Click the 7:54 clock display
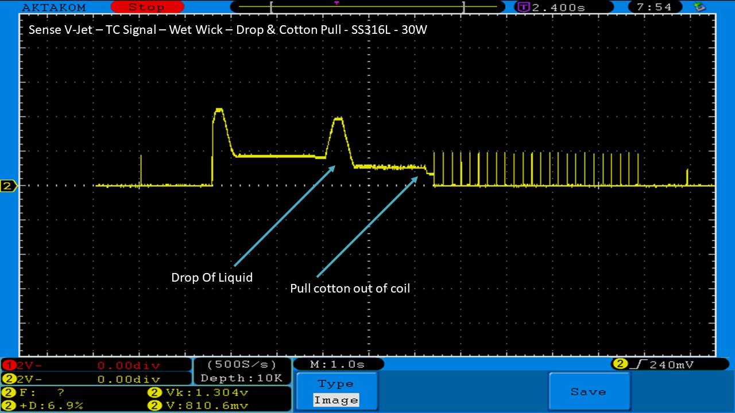The height and width of the screenshot is (413, 735). click(655, 7)
